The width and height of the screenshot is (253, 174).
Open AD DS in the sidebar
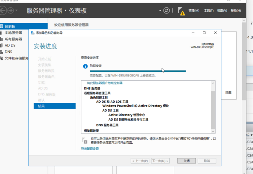(10, 46)
